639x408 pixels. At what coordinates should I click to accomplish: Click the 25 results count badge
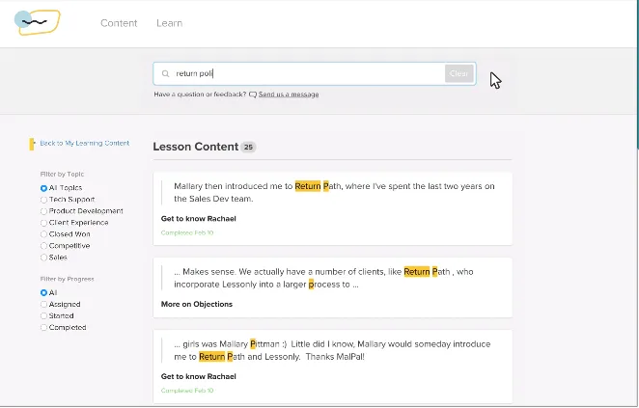(248, 147)
